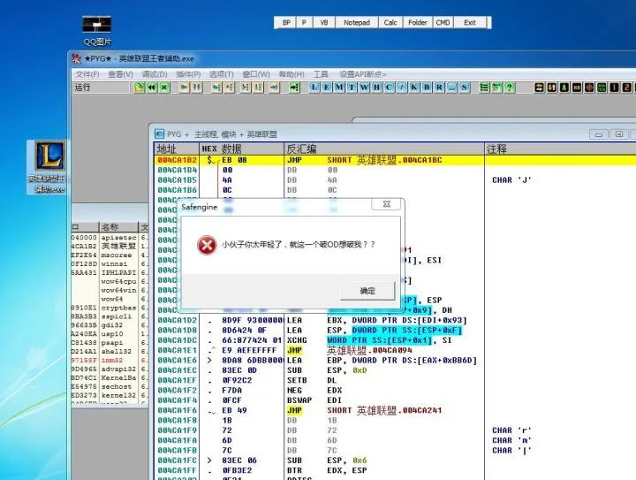This screenshot has height=480, width=636.
Task: Click the Pause execution icon
Action: 197,88
